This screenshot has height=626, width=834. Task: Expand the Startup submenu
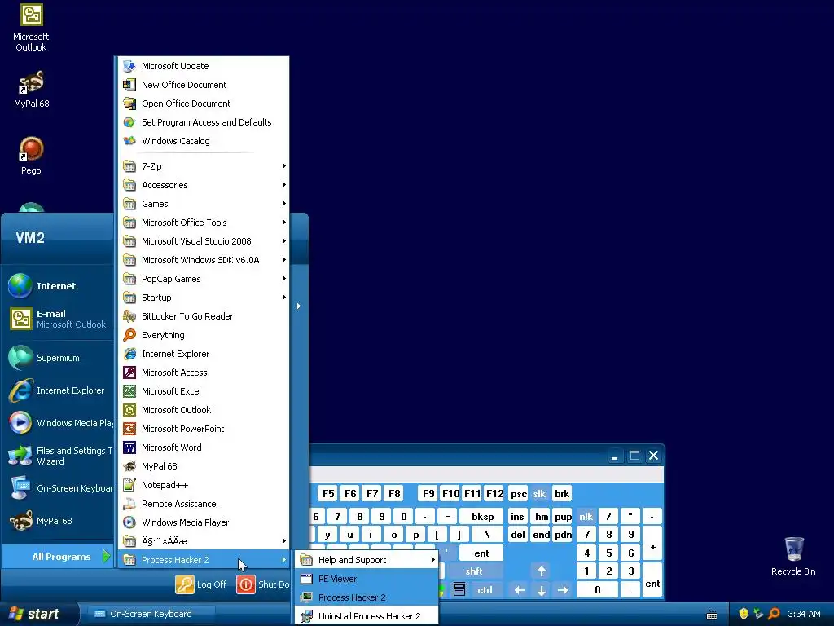pos(203,298)
